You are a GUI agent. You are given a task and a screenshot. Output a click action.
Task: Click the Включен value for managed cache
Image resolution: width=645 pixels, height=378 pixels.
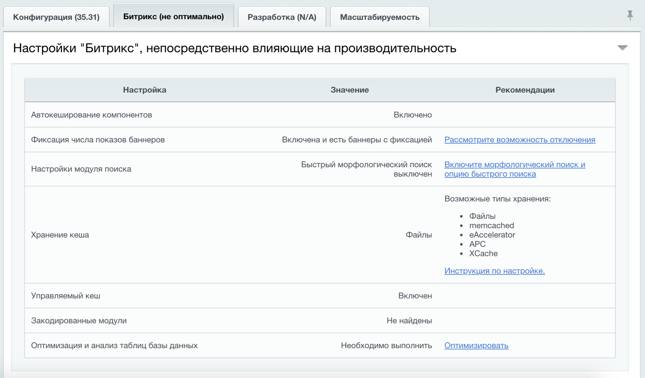coord(415,296)
